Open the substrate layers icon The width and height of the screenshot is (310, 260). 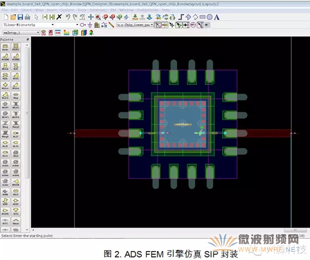coord(67,33)
